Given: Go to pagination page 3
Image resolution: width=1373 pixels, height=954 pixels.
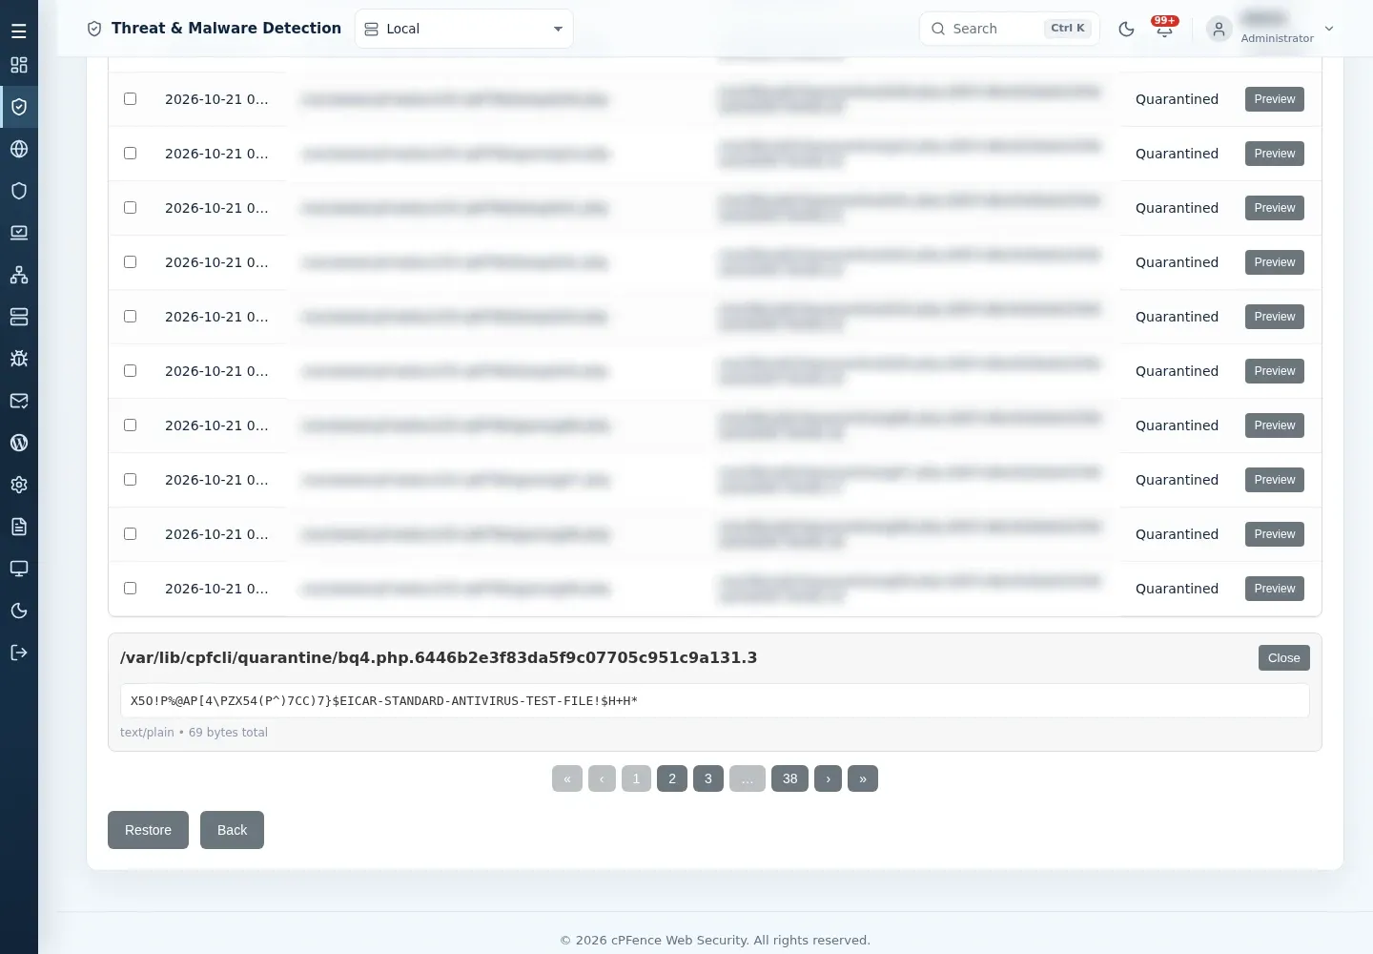Looking at the screenshot, I should click(x=708, y=778).
